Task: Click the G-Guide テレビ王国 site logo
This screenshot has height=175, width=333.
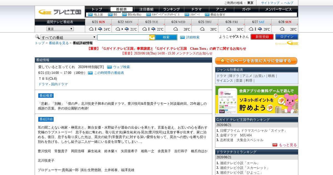Action: click(x=60, y=12)
